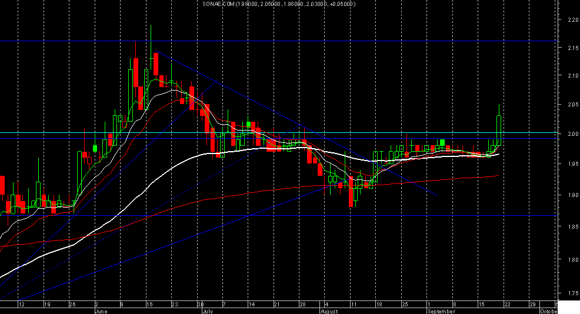Image resolution: width=580 pixels, height=314 pixels.
Task: Click date label 22 on time axis
Action: 507,305
